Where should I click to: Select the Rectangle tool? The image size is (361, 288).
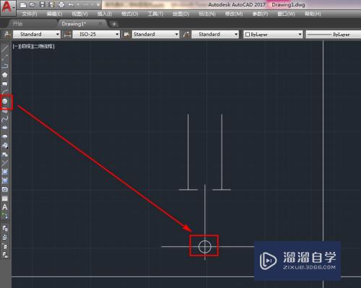click(5, 84)
